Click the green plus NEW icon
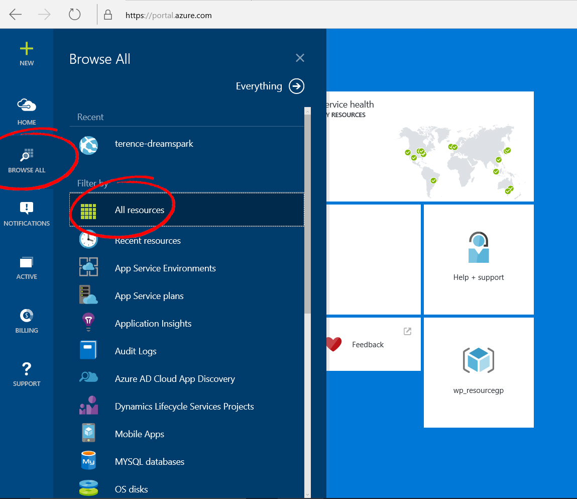Screen dimensions: 577x499 point(27,49)
